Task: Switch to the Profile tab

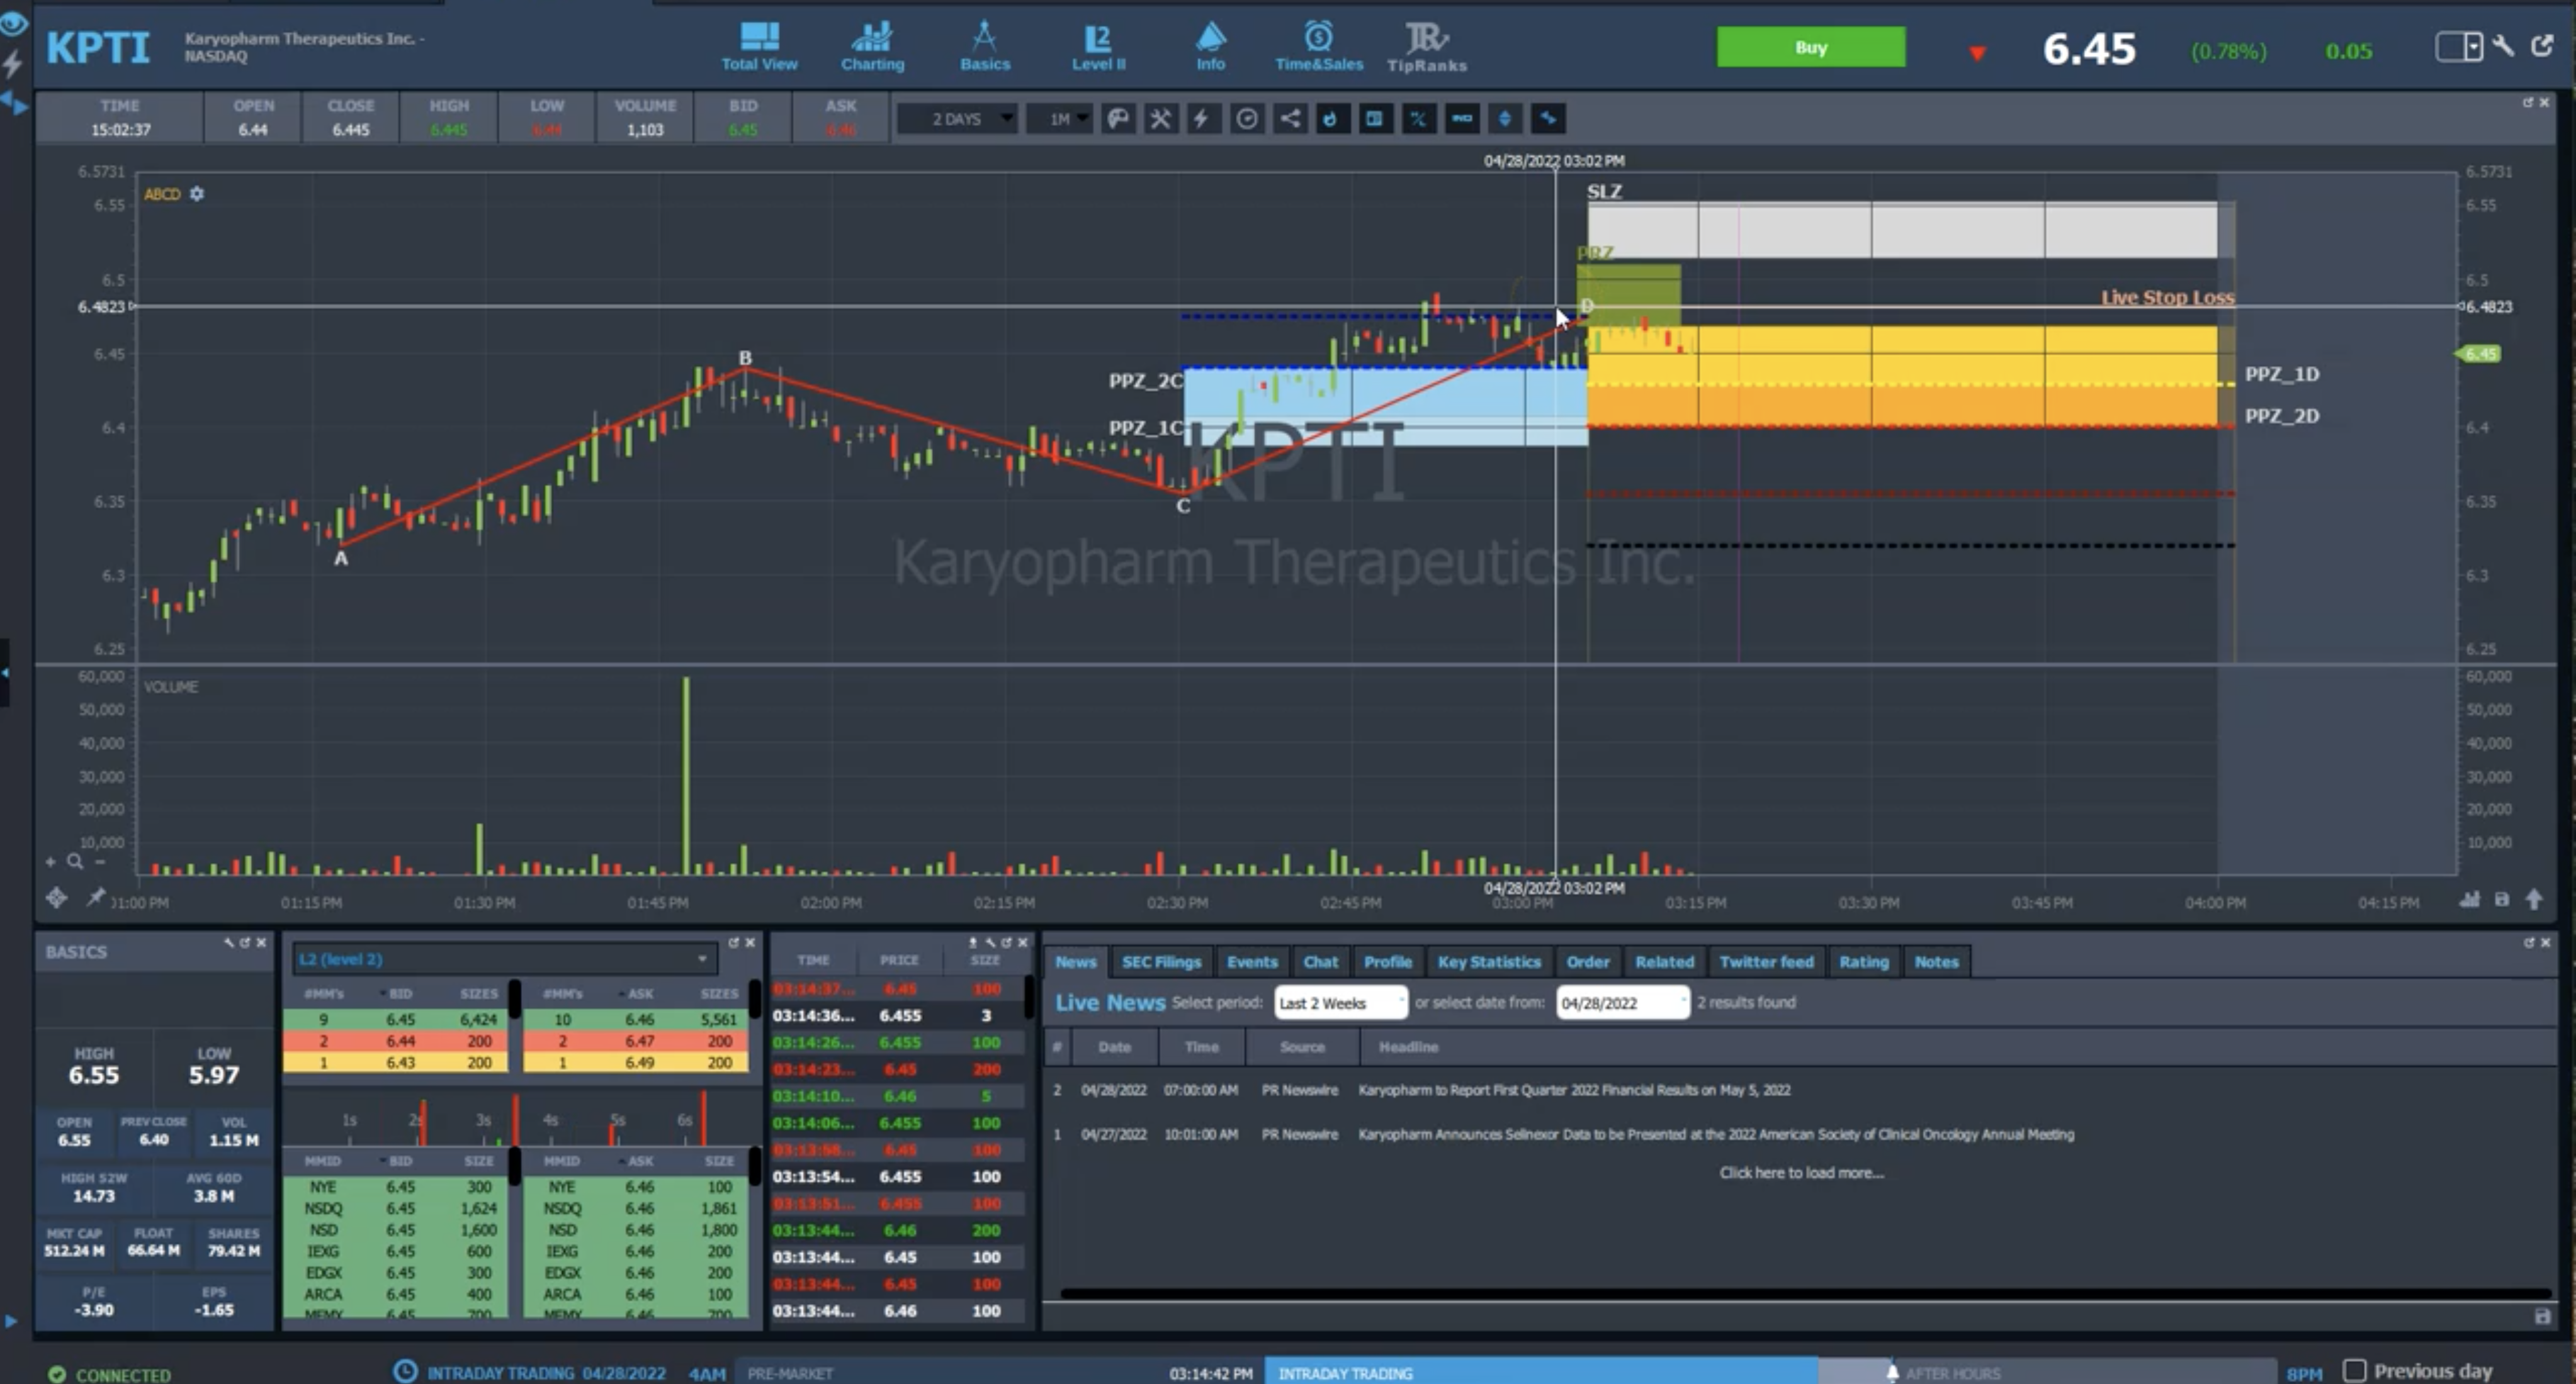Action: click(x=1388, y=961)
